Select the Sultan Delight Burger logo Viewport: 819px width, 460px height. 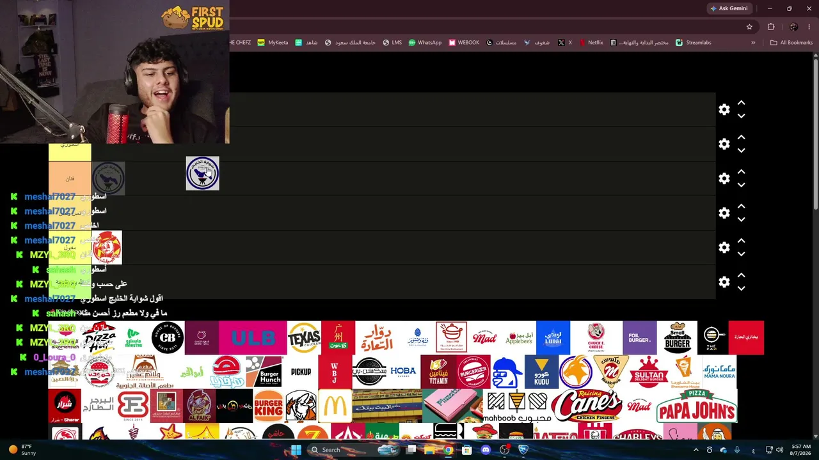click(x=649, y=372)
